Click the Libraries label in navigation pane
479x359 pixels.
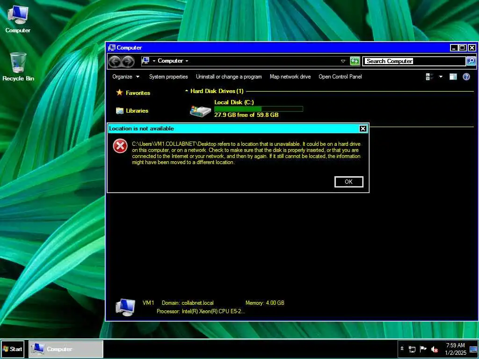(137, 110)
